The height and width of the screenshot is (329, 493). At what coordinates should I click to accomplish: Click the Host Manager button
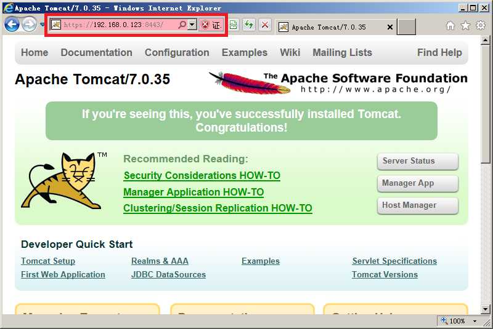click(x=418, y=205)
